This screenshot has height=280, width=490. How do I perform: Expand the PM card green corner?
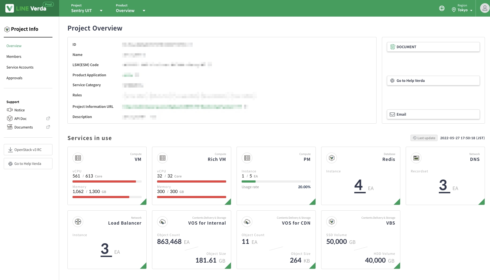coord(313,202)
